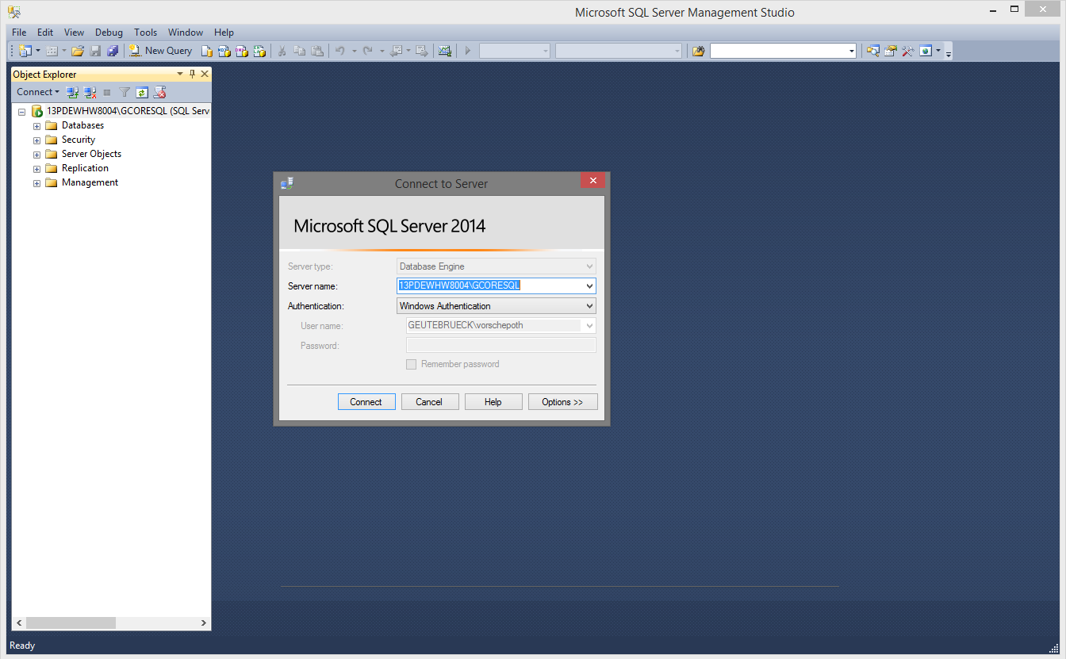
Task: Click the scrollbar right arrow in Object Explorer
Action: 203,623
